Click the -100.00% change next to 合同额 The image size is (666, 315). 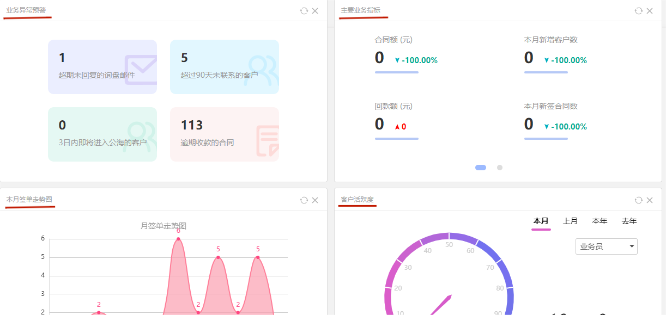coord(416,60)
